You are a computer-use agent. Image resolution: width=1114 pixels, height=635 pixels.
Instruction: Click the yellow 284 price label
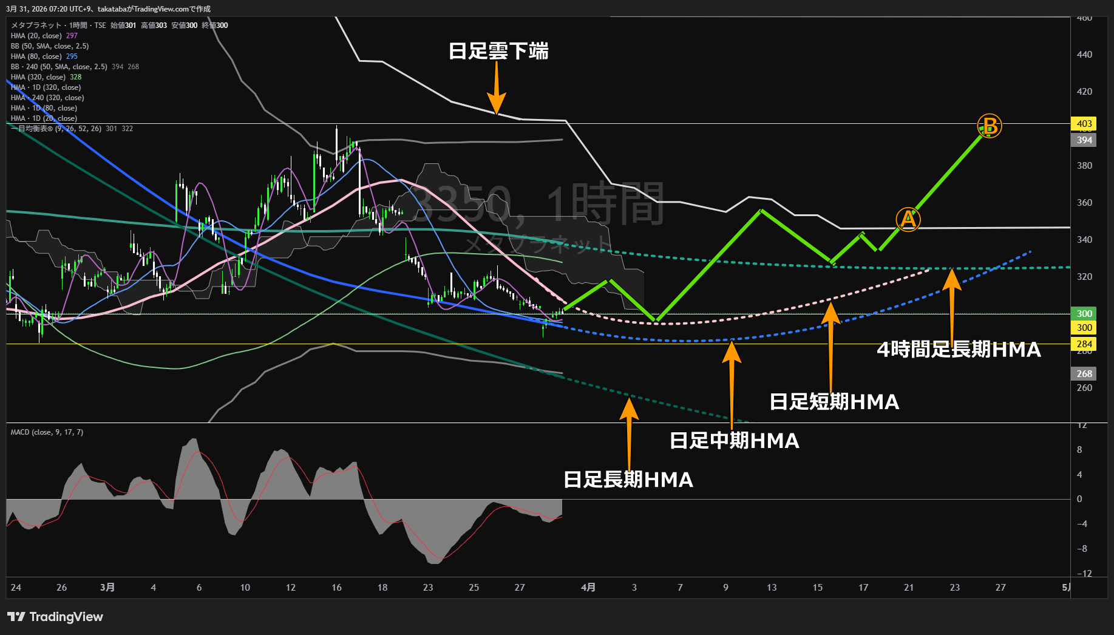tap(1084, 344)
